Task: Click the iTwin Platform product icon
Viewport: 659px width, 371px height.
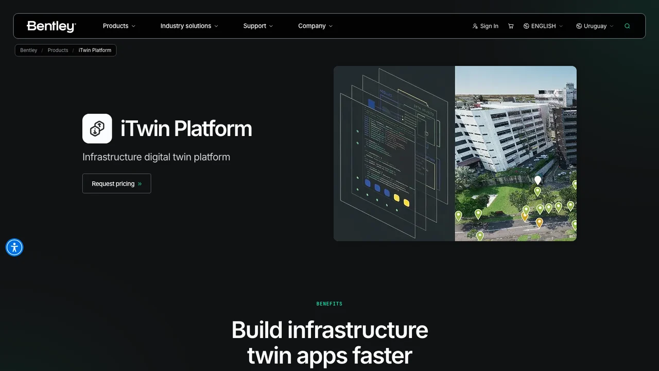Action: click(97, 128)
